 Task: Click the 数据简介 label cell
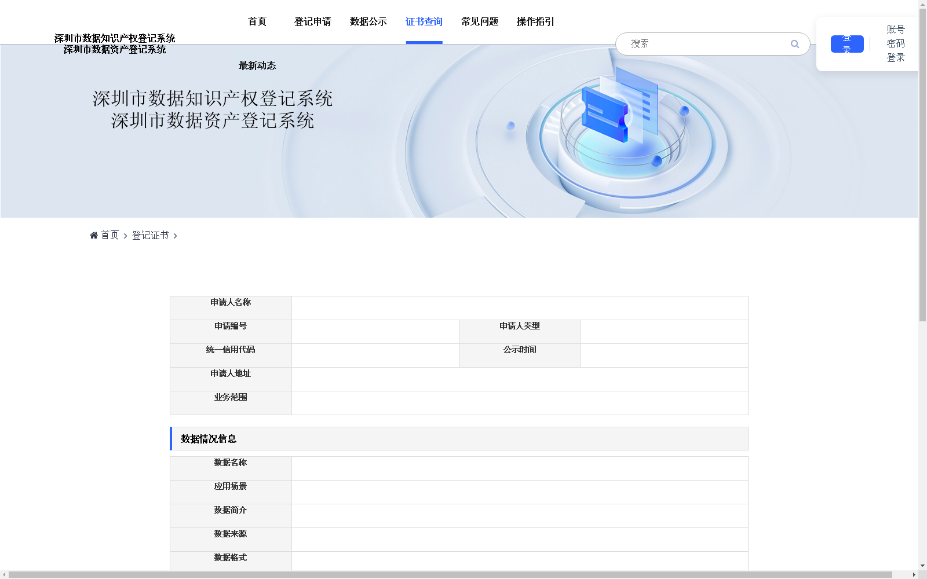coord(231,516)
